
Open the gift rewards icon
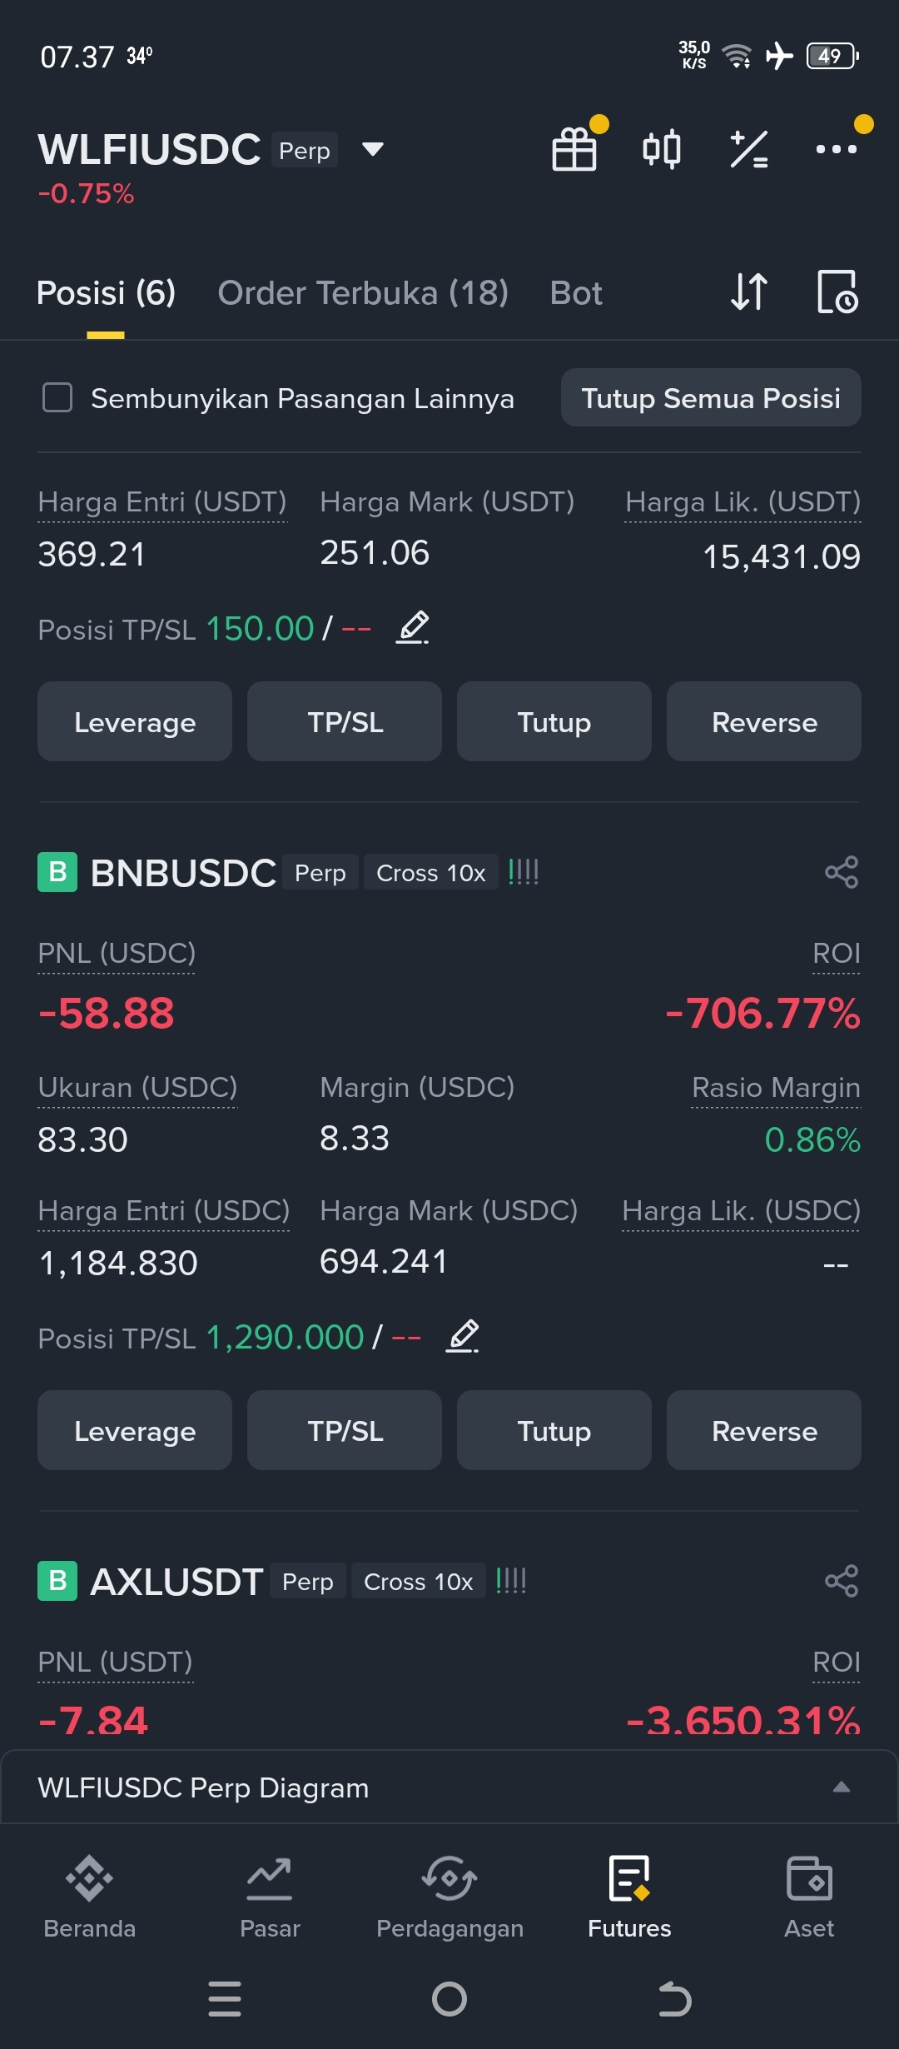(575, 149)
